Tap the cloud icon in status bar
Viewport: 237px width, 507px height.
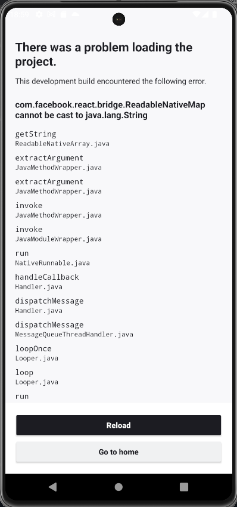tap(76, 14)
